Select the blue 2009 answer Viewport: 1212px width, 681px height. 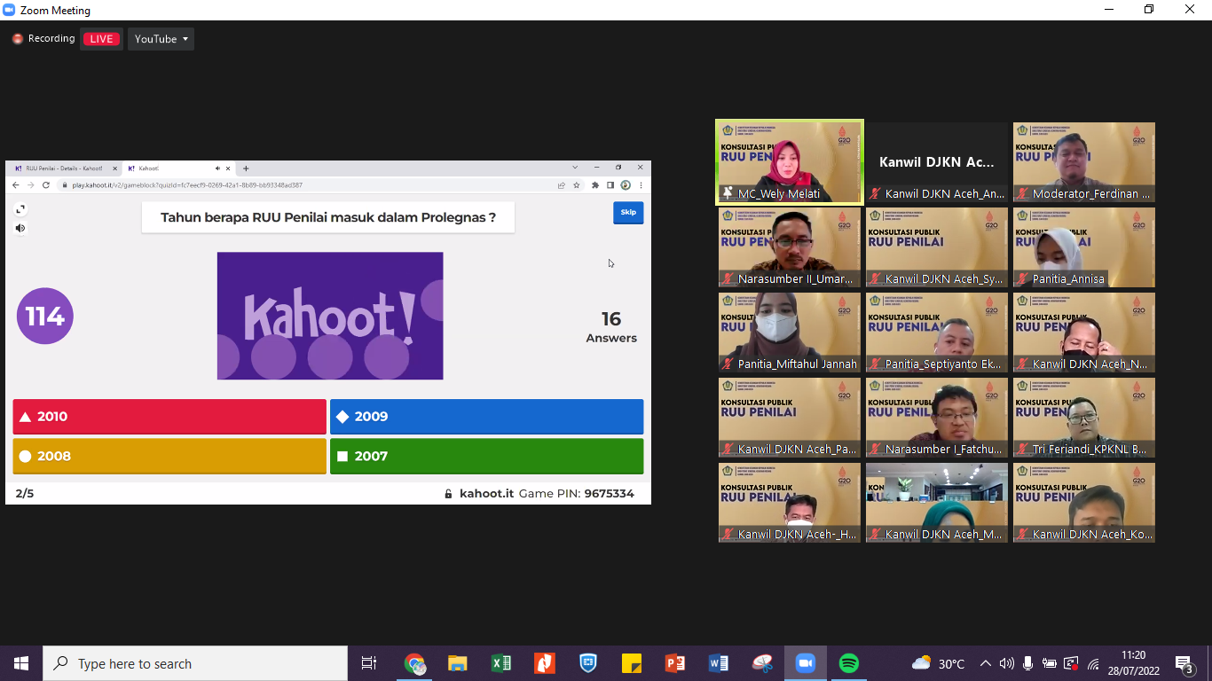[486, 417]
